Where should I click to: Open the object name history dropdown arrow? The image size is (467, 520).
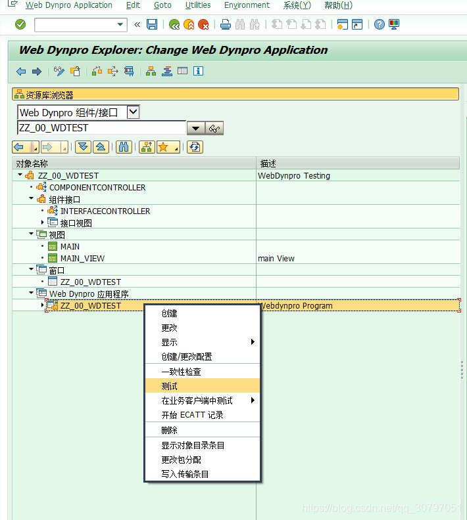(x=195, y=128)
